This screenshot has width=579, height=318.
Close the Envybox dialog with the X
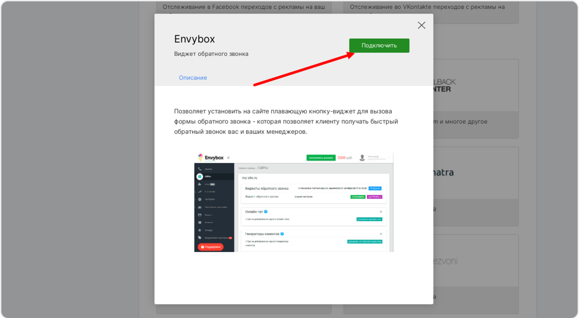[422, 26]
